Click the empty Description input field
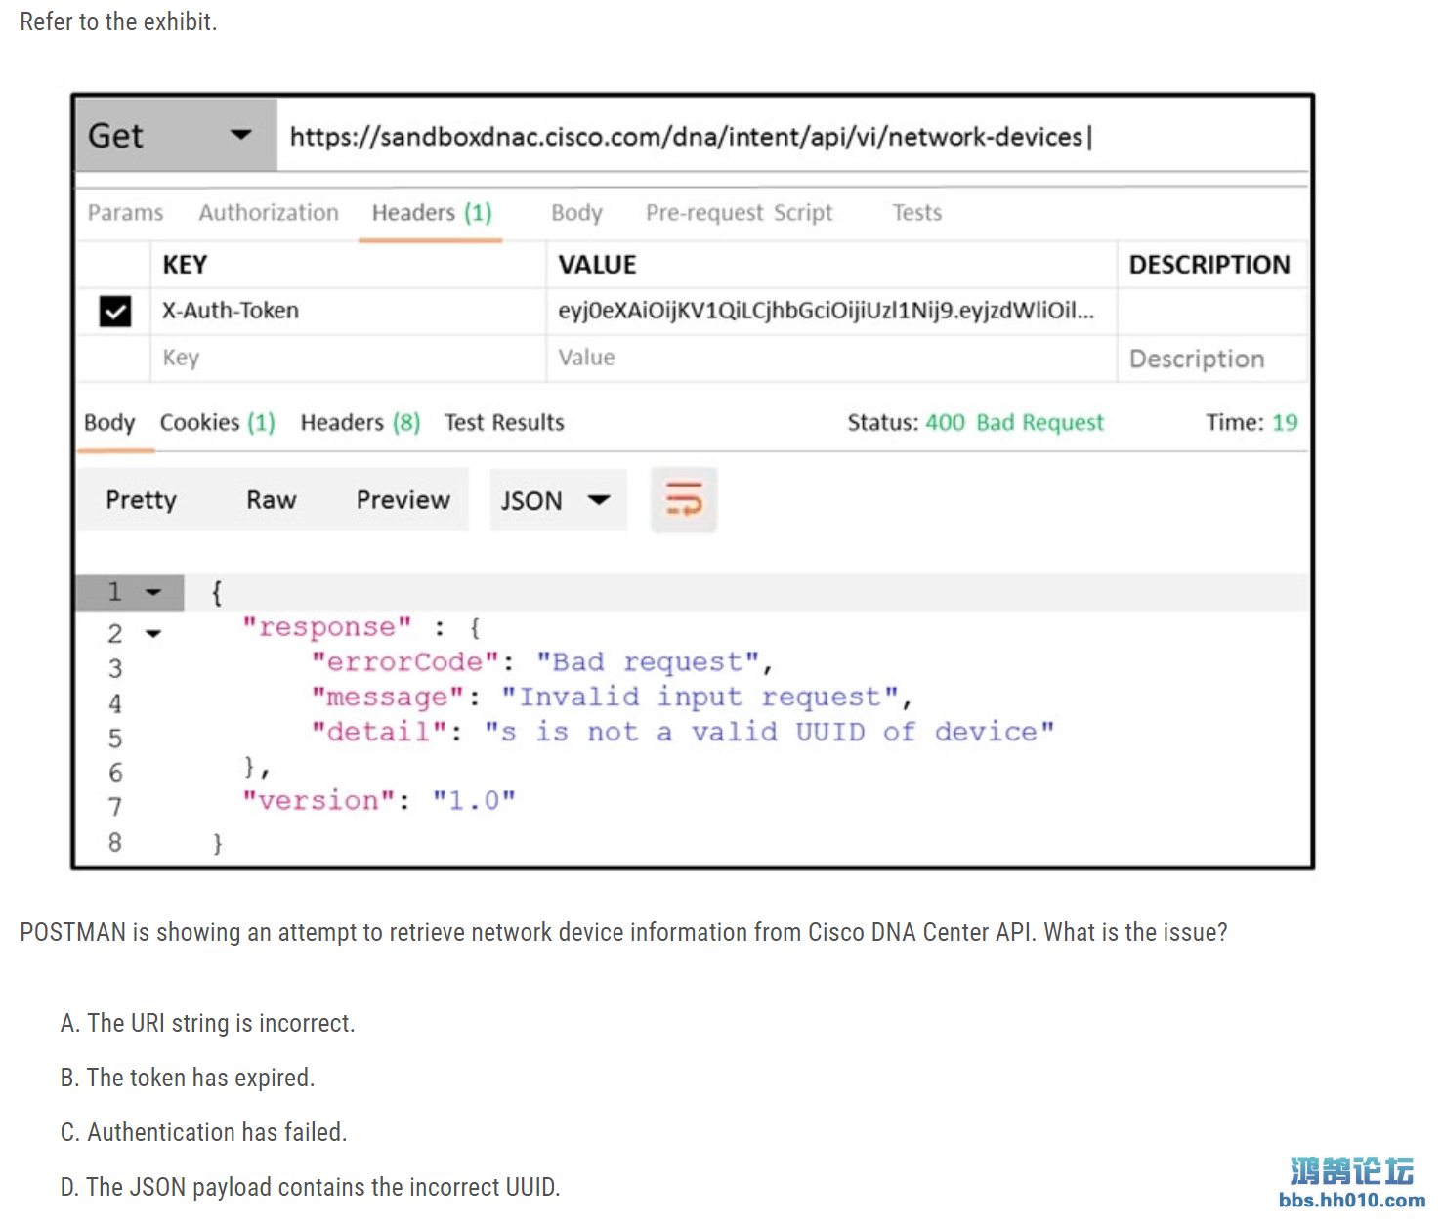 coord(1212,359)
